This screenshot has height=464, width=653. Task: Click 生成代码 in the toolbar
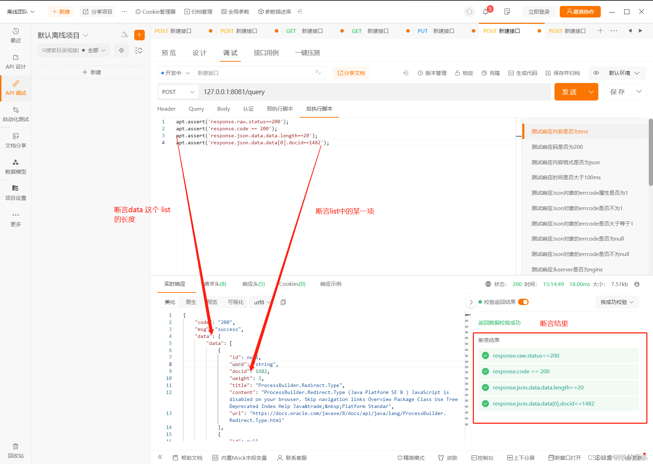click(x=523, y=73)
